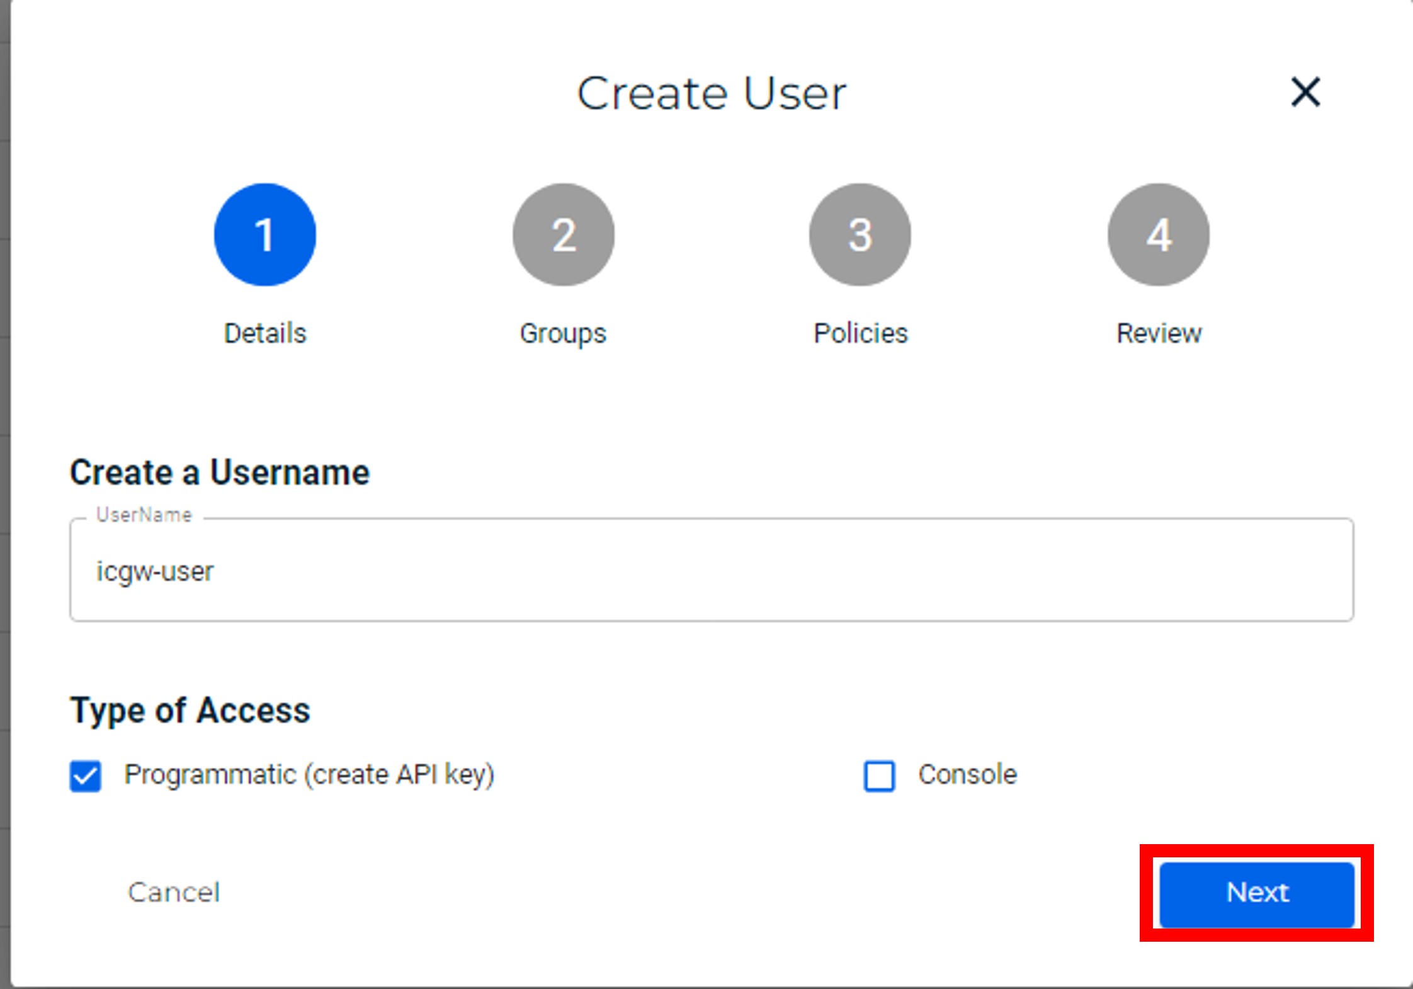
Task: Click the Create User title
Action: point(712,94)
